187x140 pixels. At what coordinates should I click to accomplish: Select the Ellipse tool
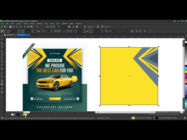point(2,61)
